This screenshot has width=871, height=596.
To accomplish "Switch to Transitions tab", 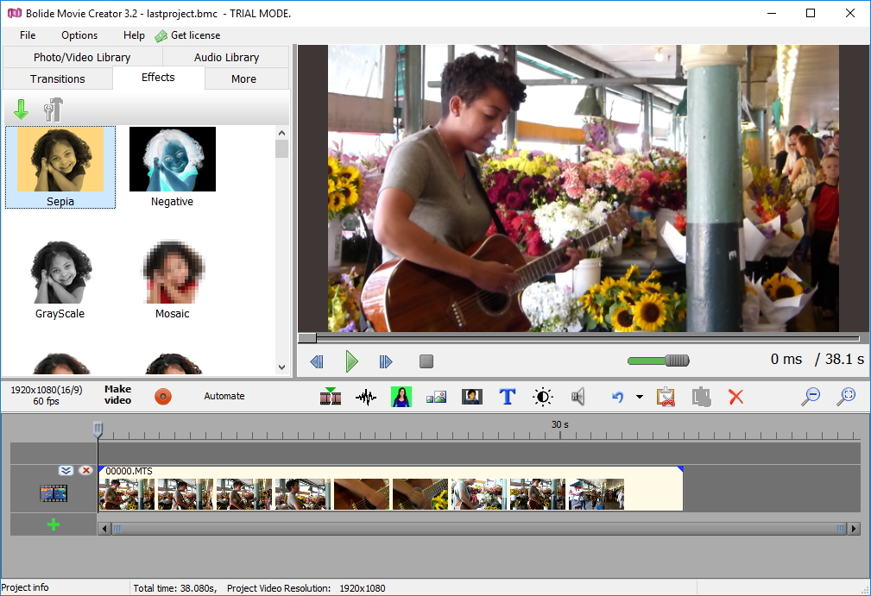I will pyautogui.click(x=58, y=78).
